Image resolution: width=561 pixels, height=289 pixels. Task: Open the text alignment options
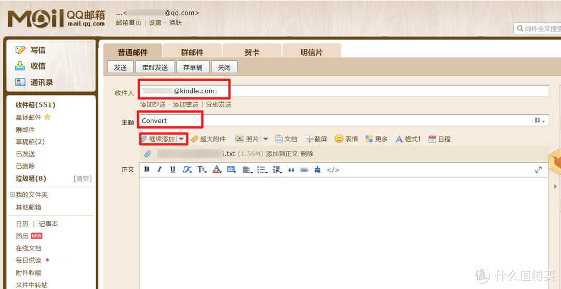[x=247, y=170]
